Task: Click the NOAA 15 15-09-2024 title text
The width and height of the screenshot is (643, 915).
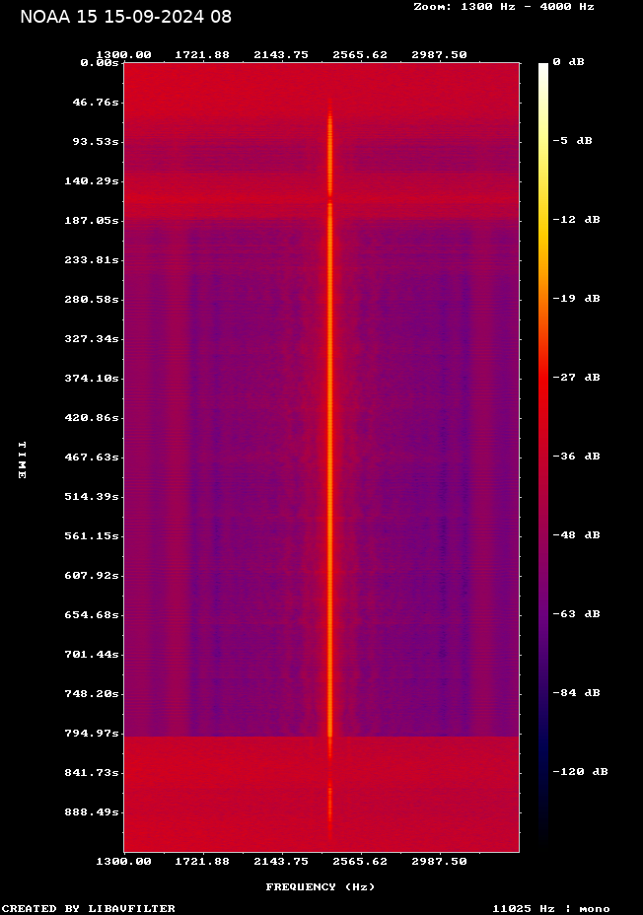Action: [x=125, y=17]
